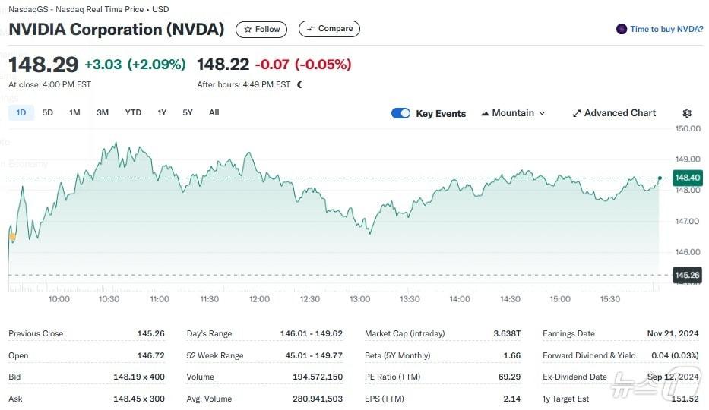Click the after-hours moon icon
Screen dimensions: 709x410
click(299, 84)
